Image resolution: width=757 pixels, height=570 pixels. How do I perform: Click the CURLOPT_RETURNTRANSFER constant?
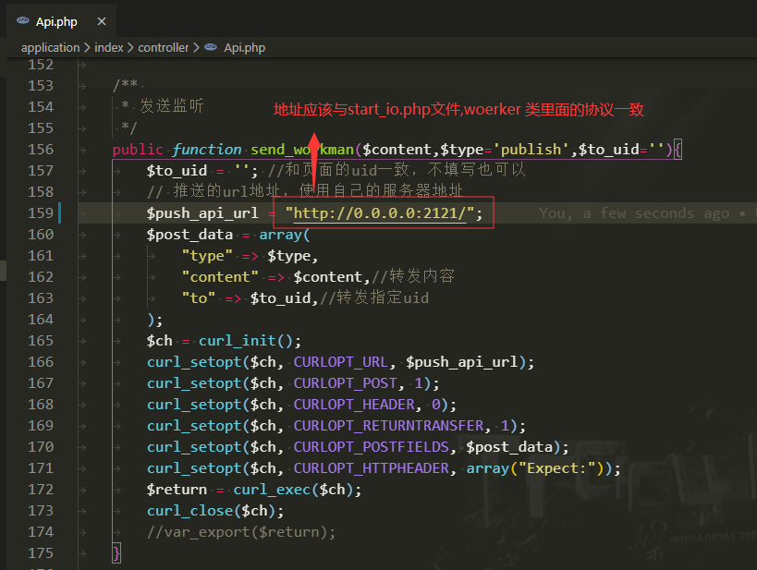point(388,426)
